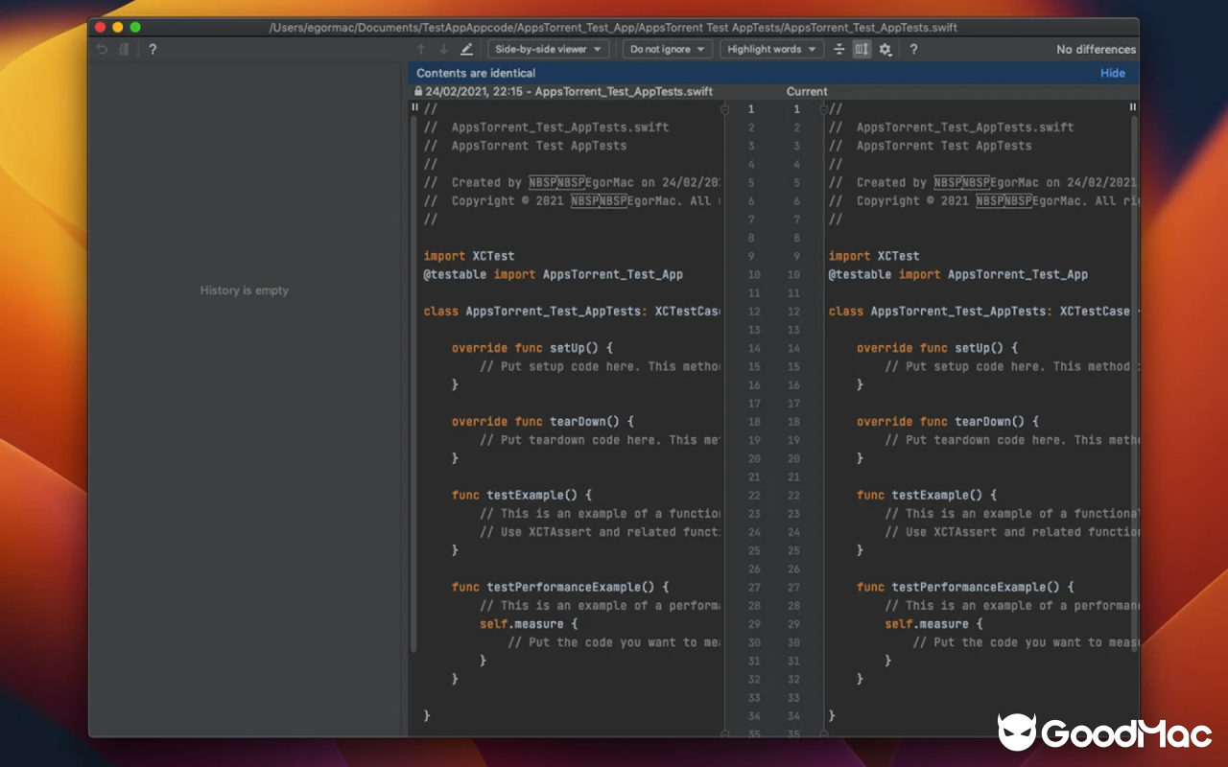Click line number 1 in the left gutter
This screenshot has width=1228, height=767.
(x=751, y=108)
